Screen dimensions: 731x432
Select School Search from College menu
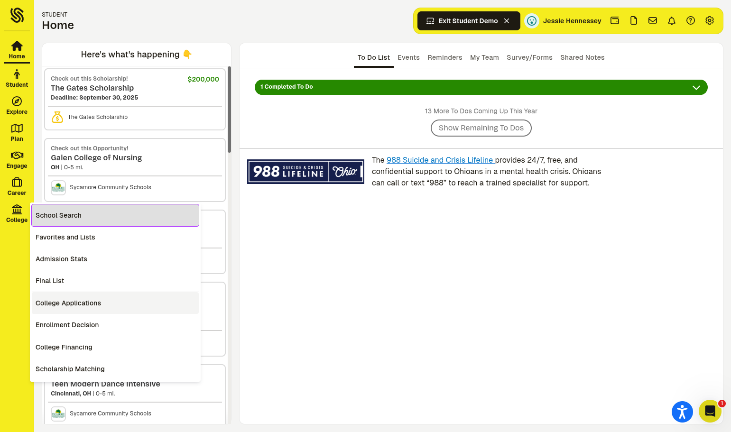point(115,215)
